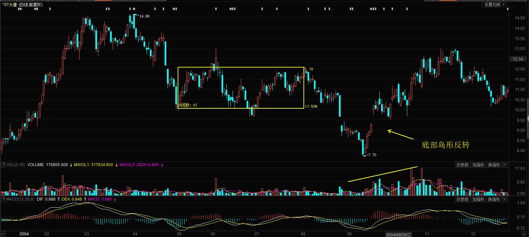Click the info marker above the price axis
529x237 pixels.
[508, 9]
